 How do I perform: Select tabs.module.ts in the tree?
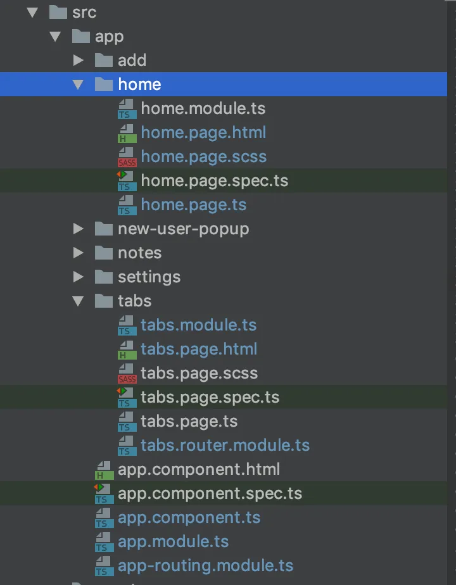click(x=198, y=325)
